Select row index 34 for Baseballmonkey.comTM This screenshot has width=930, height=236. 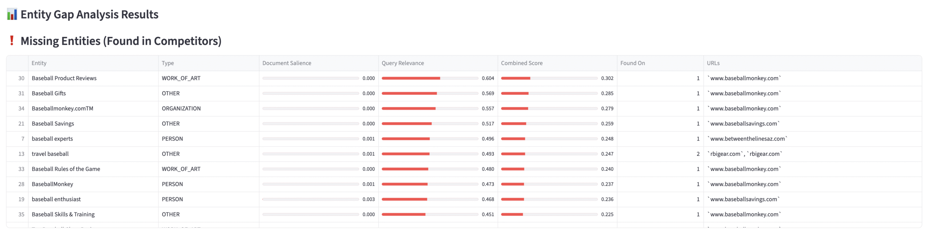[21, 109]
